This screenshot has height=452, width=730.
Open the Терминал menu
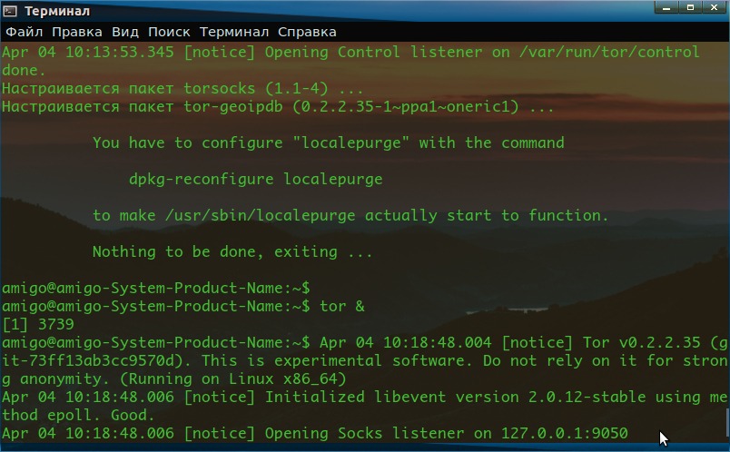[234, 32]
